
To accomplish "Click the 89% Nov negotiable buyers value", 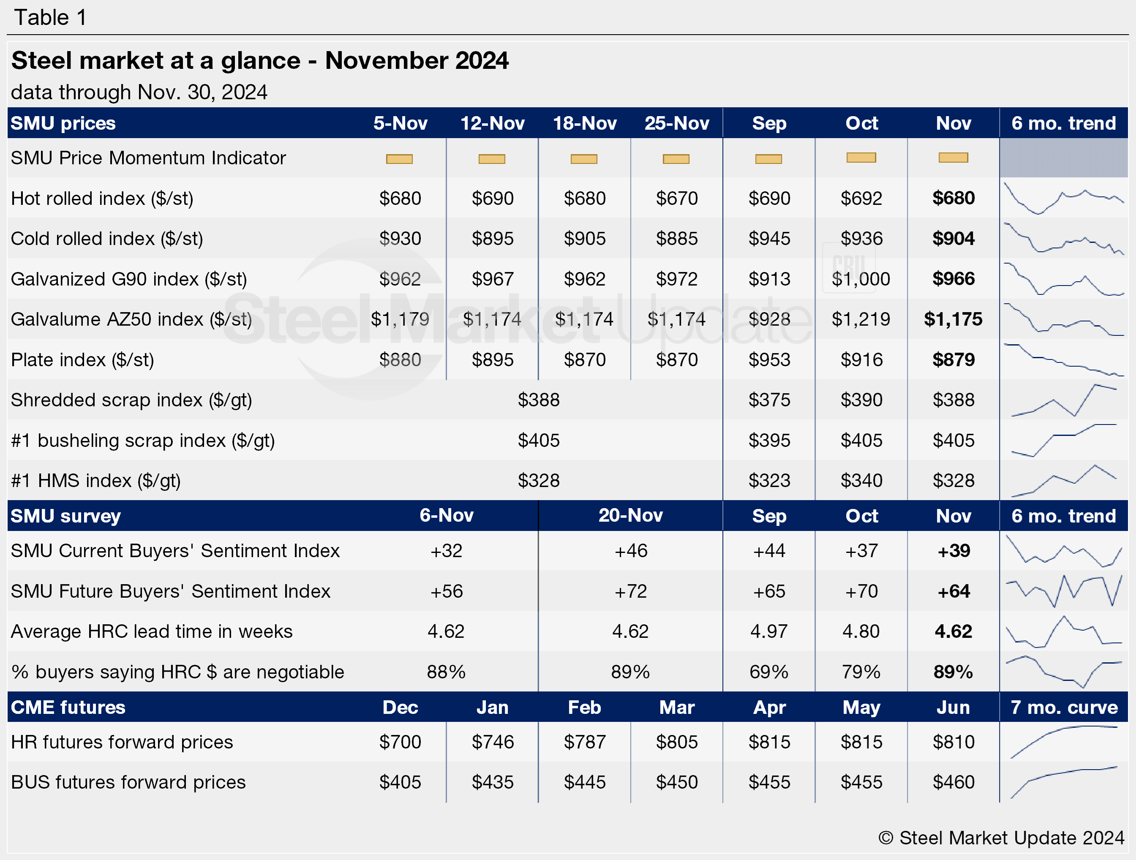I will pyautogui.click(x=953, y=672).
